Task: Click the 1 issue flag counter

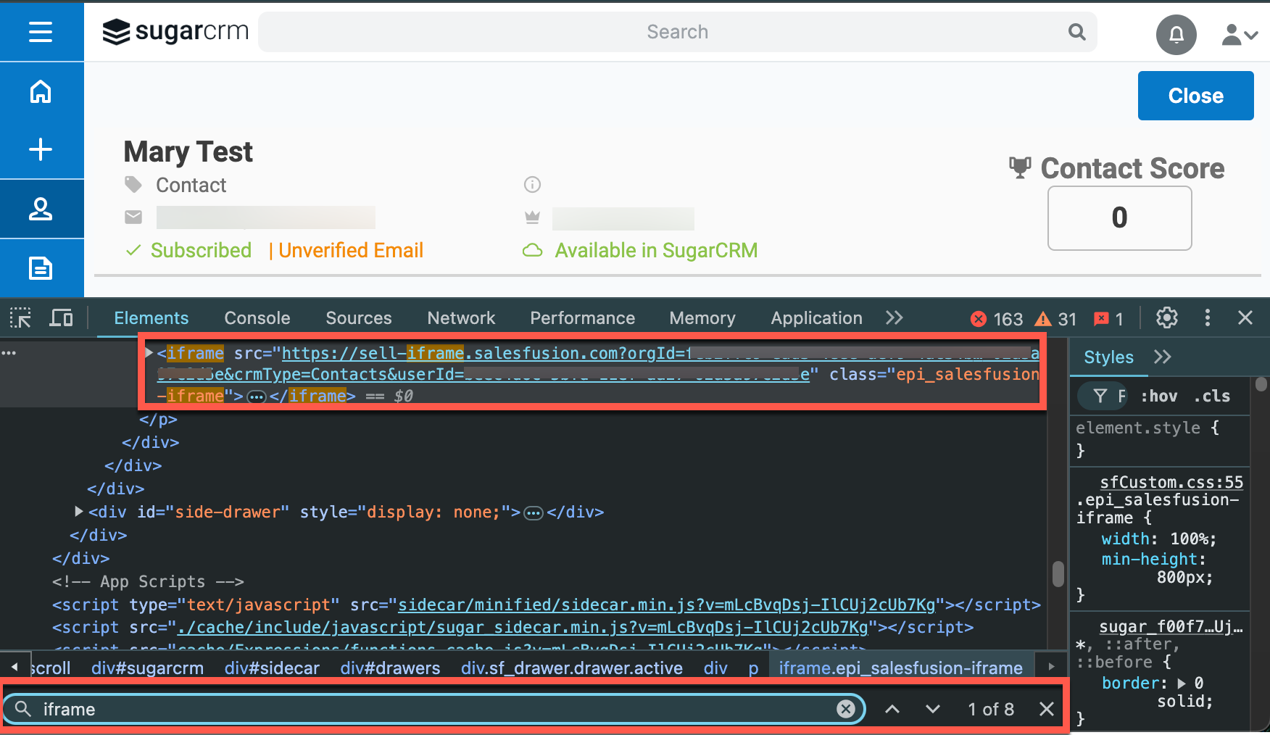Action: click(x=1108, y=319)
